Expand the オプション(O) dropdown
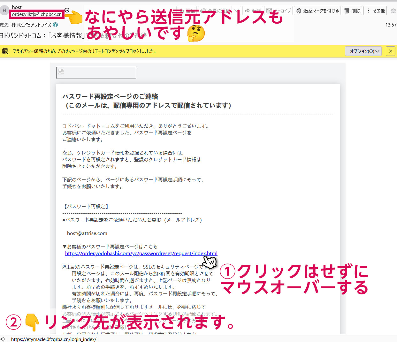 (363, 51)
